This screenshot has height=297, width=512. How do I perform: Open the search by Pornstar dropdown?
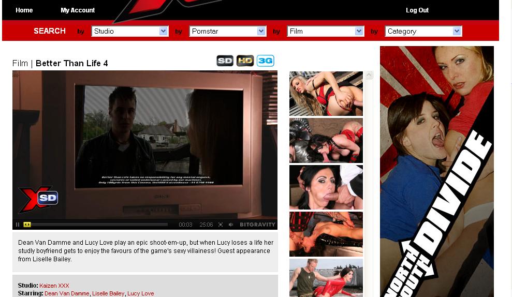(x=228, y=32)
